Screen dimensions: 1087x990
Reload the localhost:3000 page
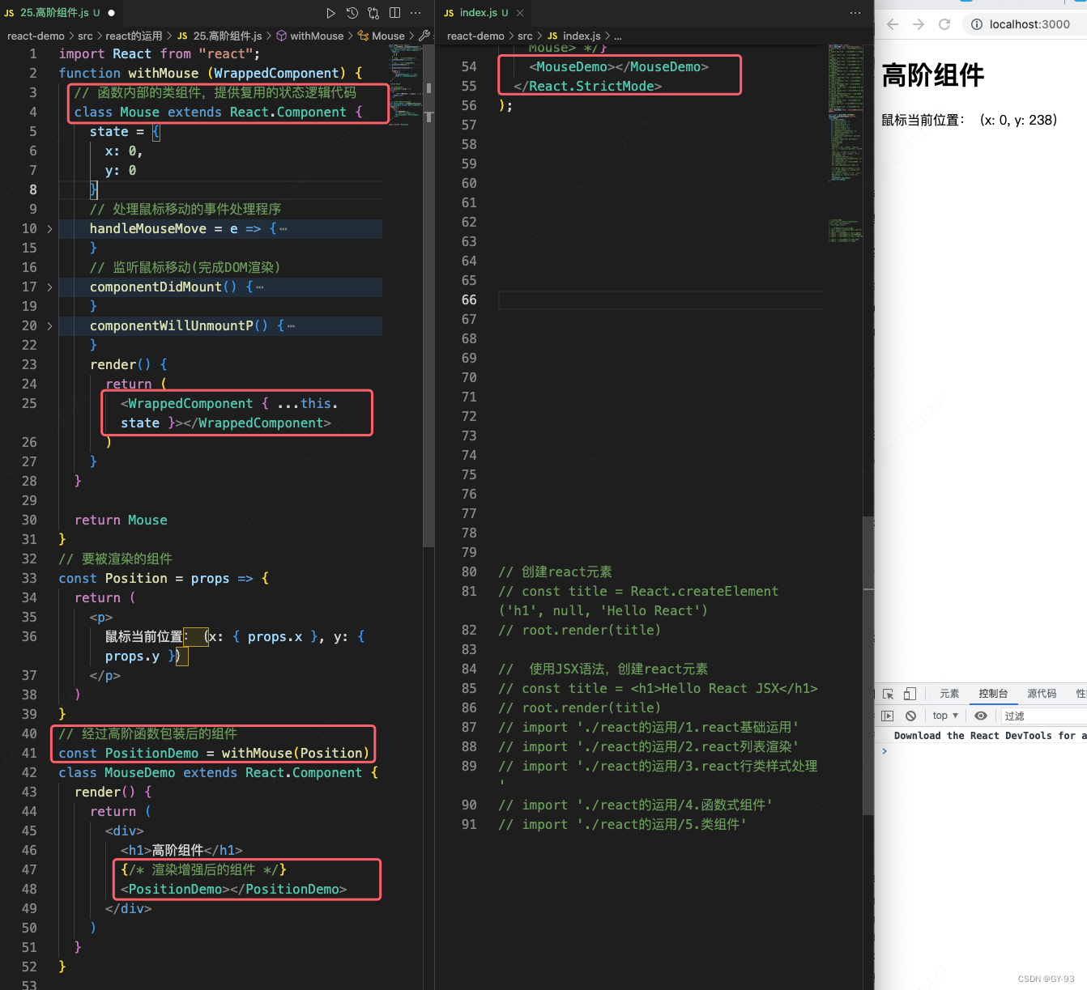[944, 24]
